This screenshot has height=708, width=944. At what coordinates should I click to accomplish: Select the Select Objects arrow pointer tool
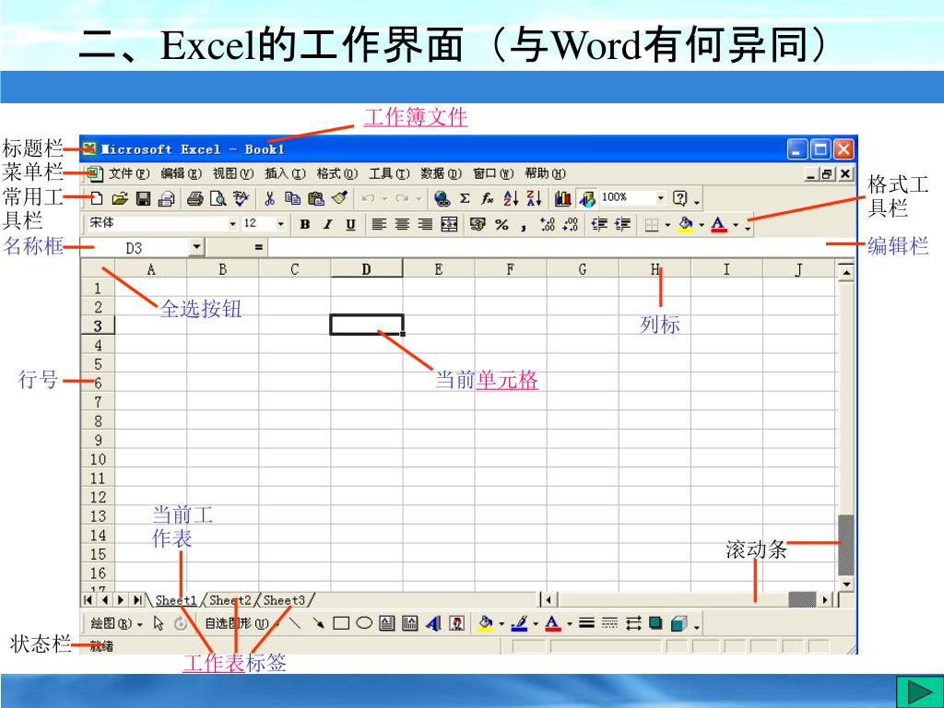[x=159, y=623]
